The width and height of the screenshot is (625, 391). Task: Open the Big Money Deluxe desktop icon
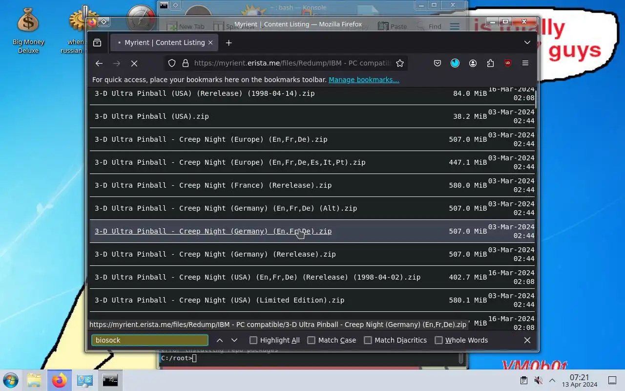click(28, 30)
